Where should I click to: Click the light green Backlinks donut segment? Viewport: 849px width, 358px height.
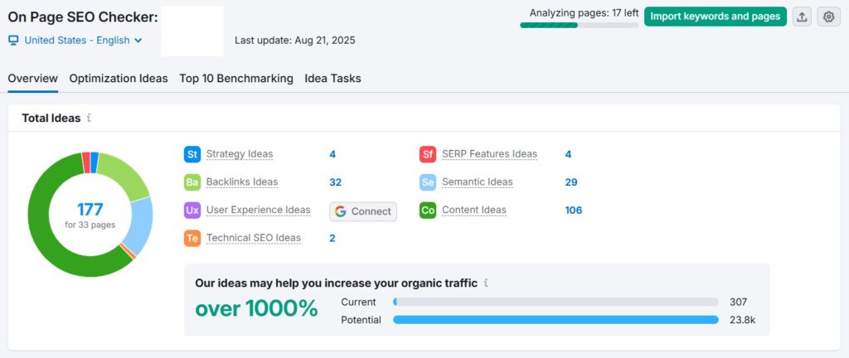point(126,176)
